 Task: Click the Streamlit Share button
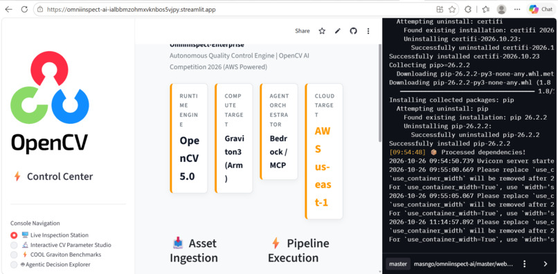pyautogui.click(x=302, y=31)
